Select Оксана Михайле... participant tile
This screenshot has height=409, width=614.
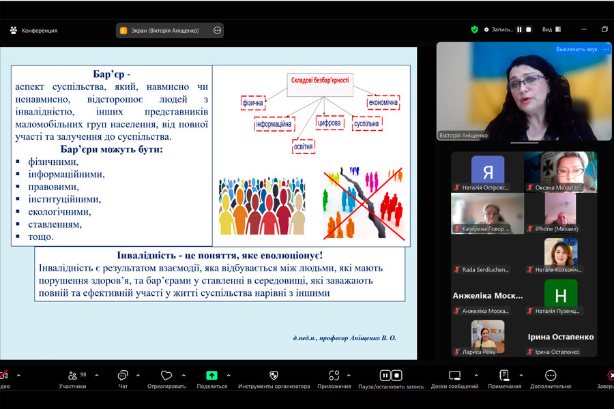click(561, 172)
